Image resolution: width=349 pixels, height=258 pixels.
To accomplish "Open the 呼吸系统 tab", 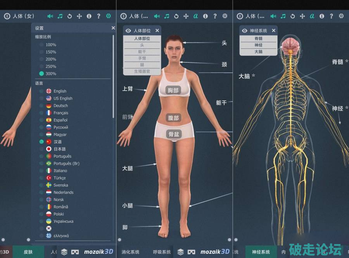I will pos(162,252).
